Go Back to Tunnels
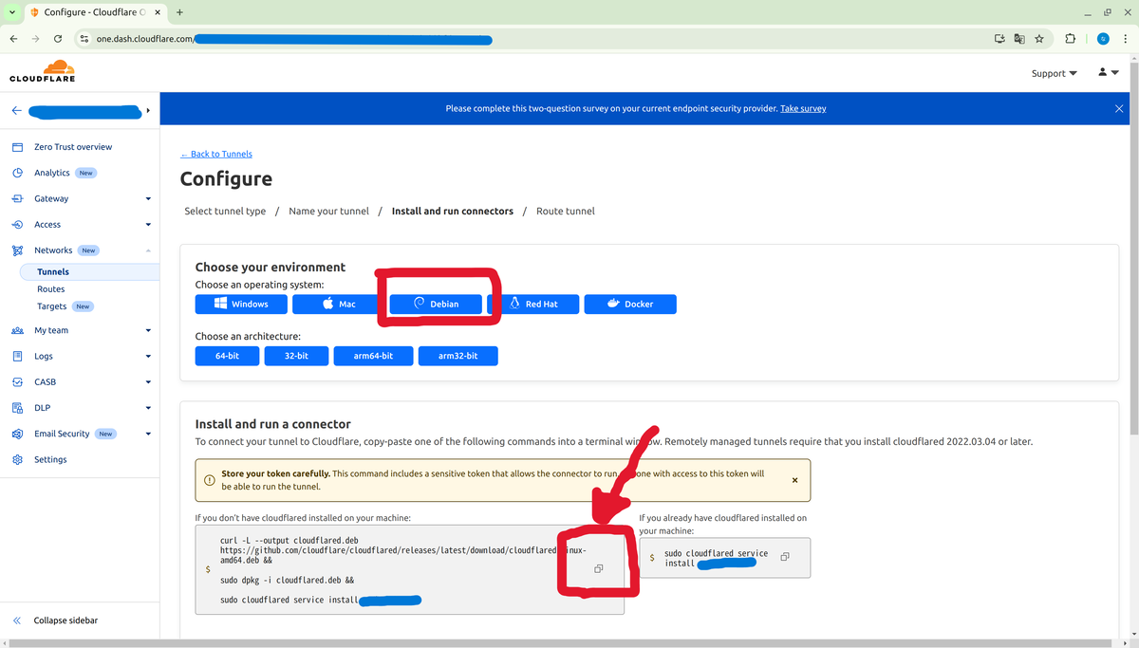 [x=216, y=154]
